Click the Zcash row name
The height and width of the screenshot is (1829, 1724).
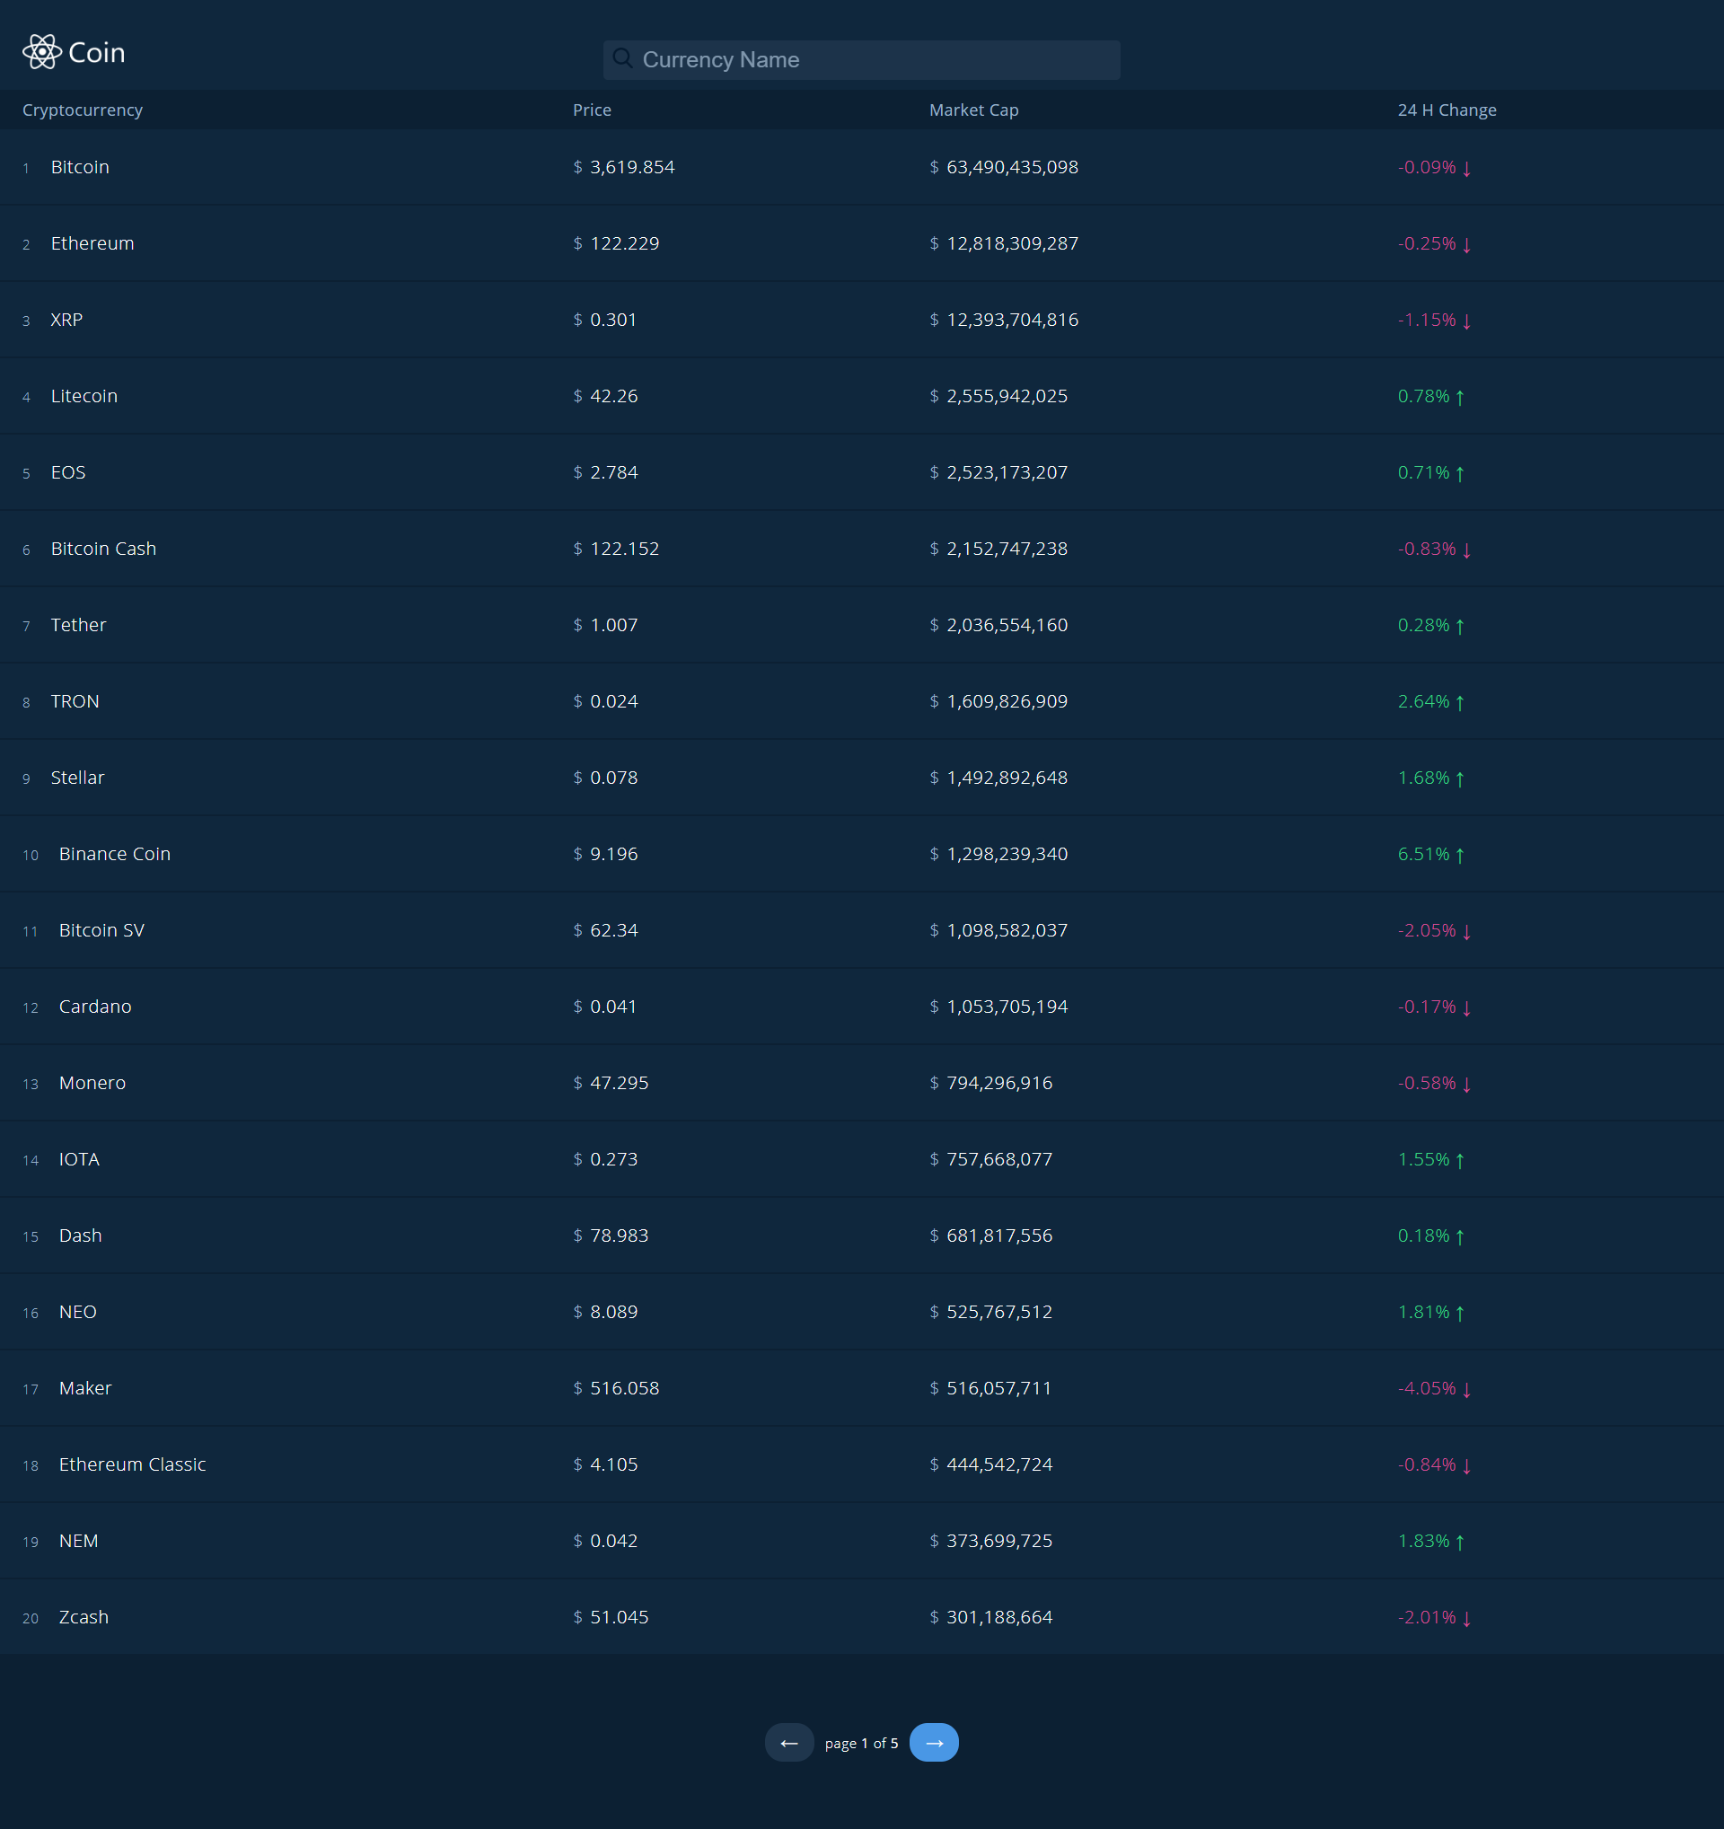84,1617
